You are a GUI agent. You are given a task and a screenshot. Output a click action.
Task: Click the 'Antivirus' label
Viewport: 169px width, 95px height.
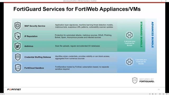29,46
